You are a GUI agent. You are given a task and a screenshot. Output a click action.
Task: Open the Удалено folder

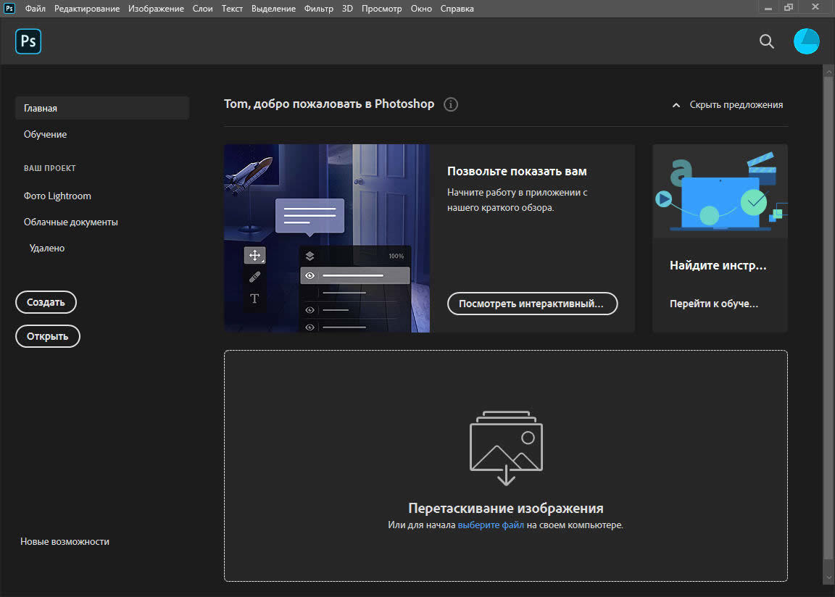tap(47, 249)
